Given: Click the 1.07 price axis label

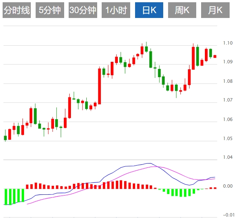Looking at the screenshot, I should (228, 100).
